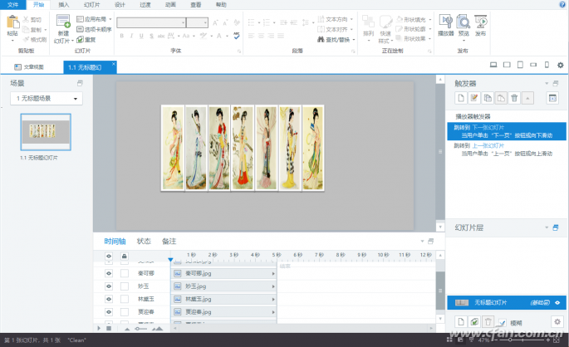Adjust timeline zoom slider
The height and width of the screenshot is (347, 569).
143,329
